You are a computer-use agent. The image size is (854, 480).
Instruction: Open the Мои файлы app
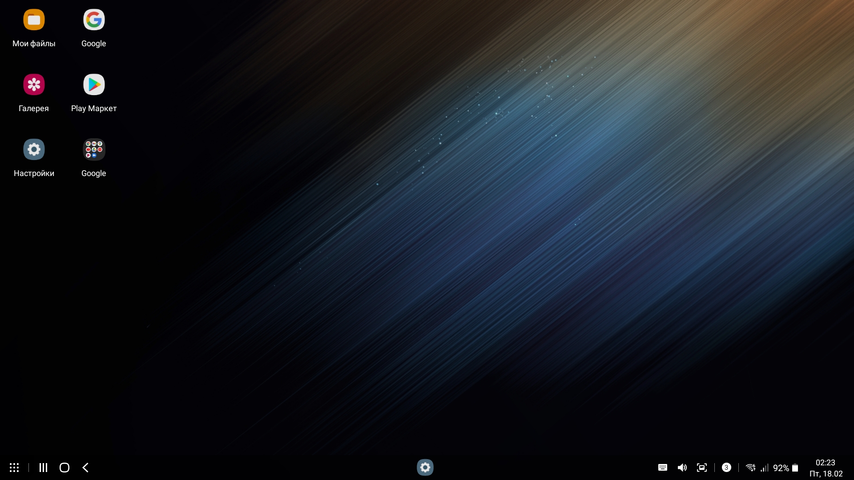[34, 20]
